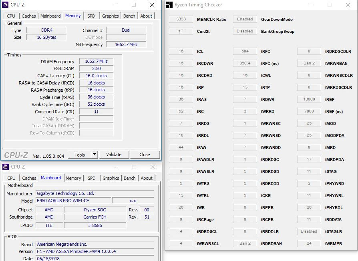Click the tSTAGLR Disabled field
This screenshot has width=358, height=261.
point(309,231)
